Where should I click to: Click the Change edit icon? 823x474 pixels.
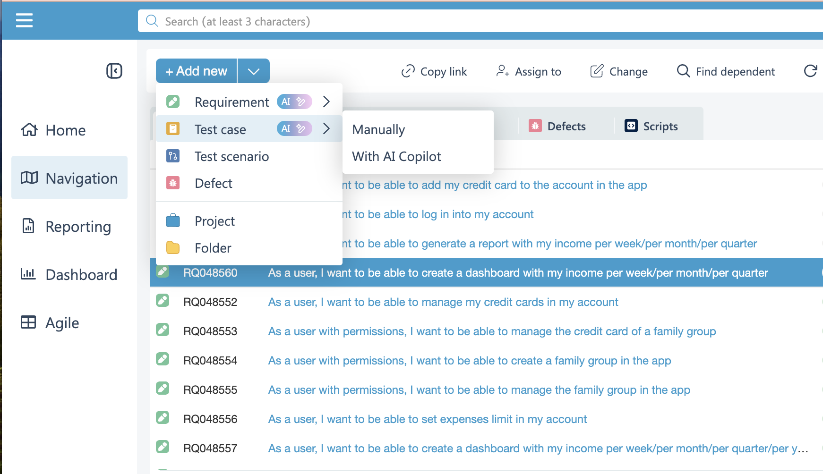pos(597,71)
